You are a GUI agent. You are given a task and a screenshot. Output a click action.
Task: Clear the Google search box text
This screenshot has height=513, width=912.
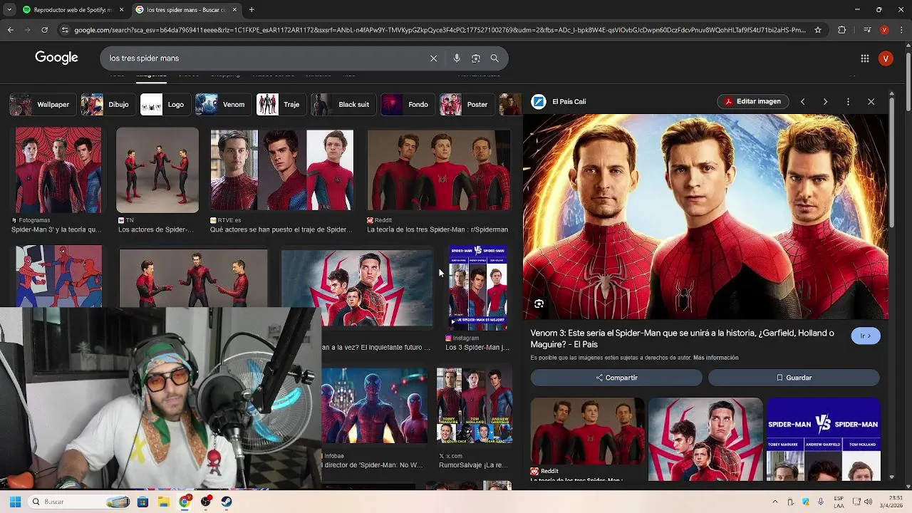[x=433, y=58]
